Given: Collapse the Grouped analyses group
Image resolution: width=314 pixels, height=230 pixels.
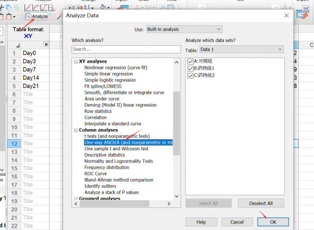Looking at the screenshot, I should pyautogui.click(x=76, y=199).
